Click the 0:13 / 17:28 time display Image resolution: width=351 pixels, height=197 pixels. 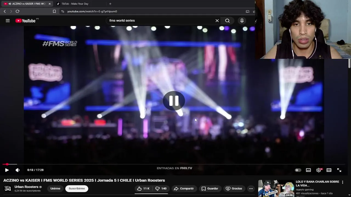point(35,170)
